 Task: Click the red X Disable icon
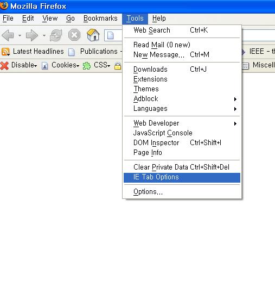(4, 66)
